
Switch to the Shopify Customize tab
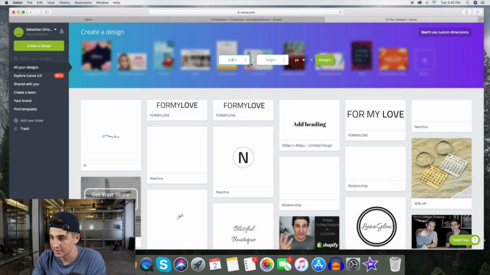(x=246, y=20)
